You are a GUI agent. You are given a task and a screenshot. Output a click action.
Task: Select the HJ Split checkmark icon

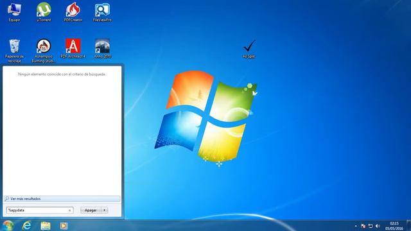tap(249, 49)
